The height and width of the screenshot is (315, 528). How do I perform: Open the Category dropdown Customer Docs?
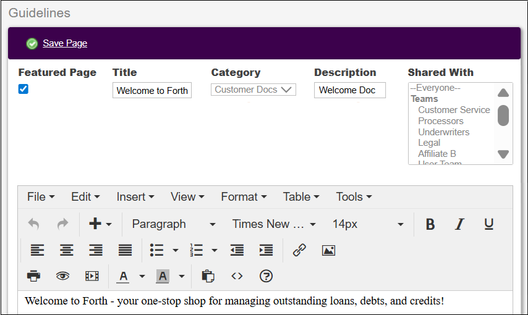[253, 90]
